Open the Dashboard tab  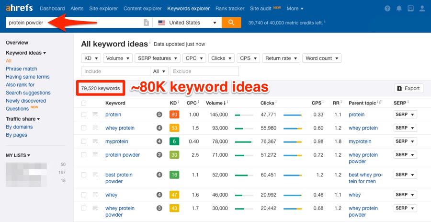[x=52, y=9]
